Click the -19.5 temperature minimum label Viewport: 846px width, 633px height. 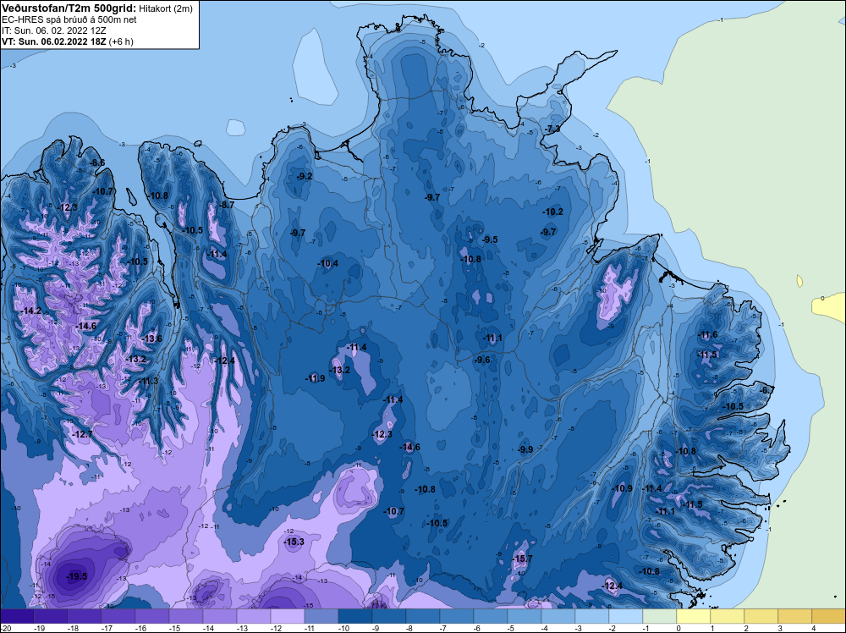tap(76, 576)
